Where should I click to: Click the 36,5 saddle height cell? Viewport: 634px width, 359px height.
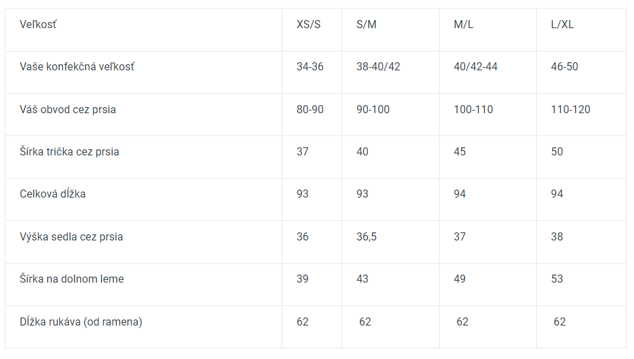coord(366,236)
